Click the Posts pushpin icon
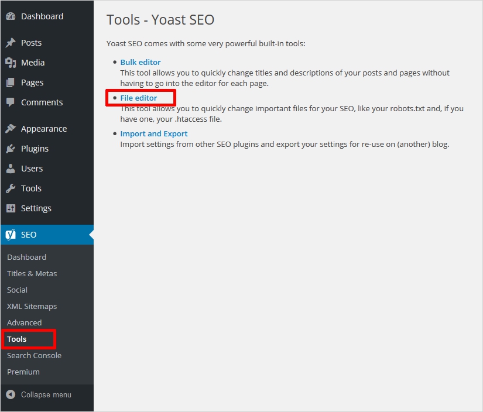Screen dimensions: 483x412 [11, 43]
